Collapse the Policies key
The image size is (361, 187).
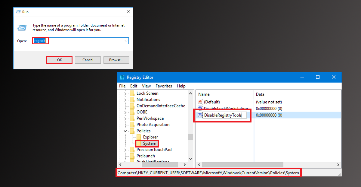pyautogui.click(x=125, y=131)
